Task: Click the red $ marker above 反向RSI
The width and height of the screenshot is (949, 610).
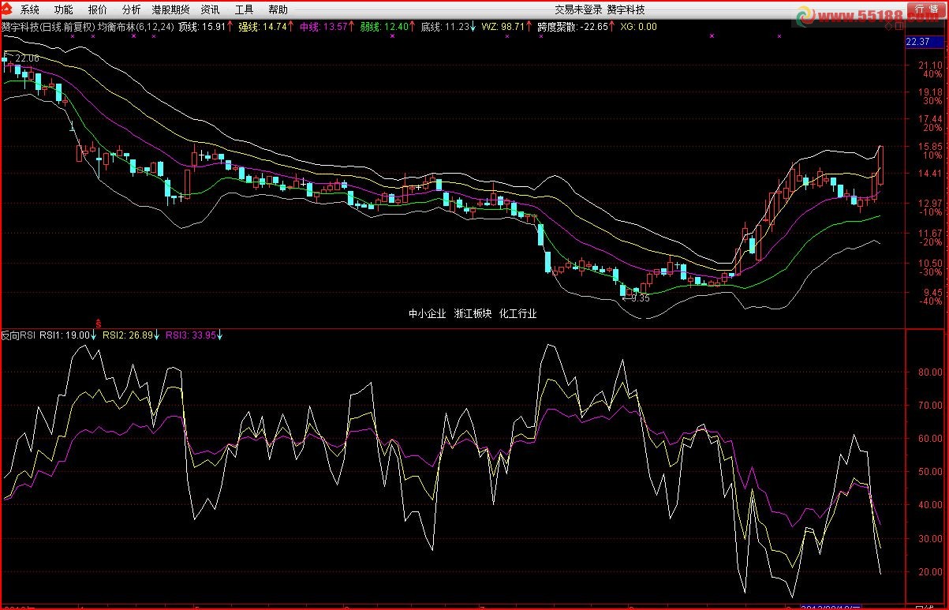Action: pos(99,323)
